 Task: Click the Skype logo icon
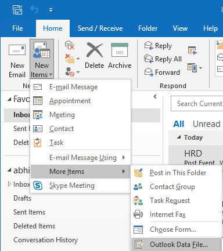coord(38,185)
